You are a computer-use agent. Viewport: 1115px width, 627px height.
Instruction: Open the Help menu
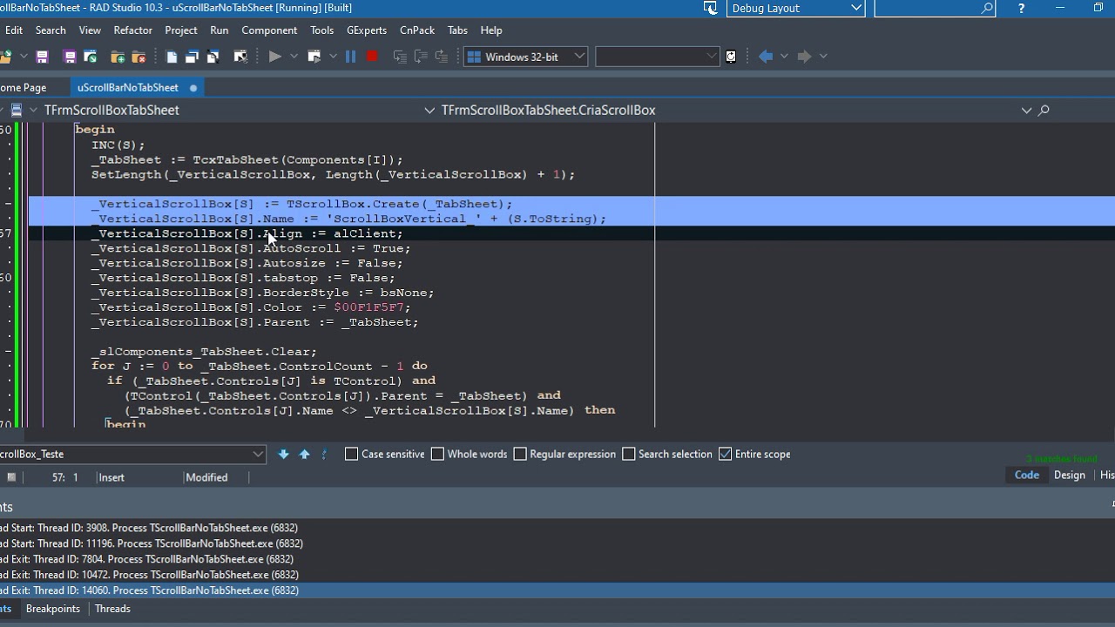click(x=491, y=30)
